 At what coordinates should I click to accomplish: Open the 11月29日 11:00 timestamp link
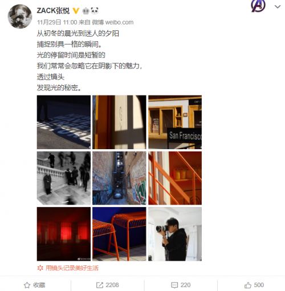57,22
